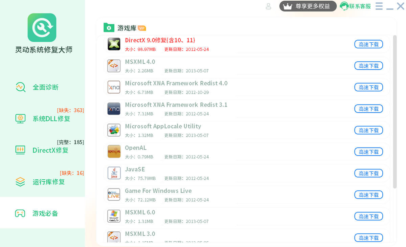Click the Games for Windows Live icon
The height and width of the screenshot is (247, 406).
point(114,195)
